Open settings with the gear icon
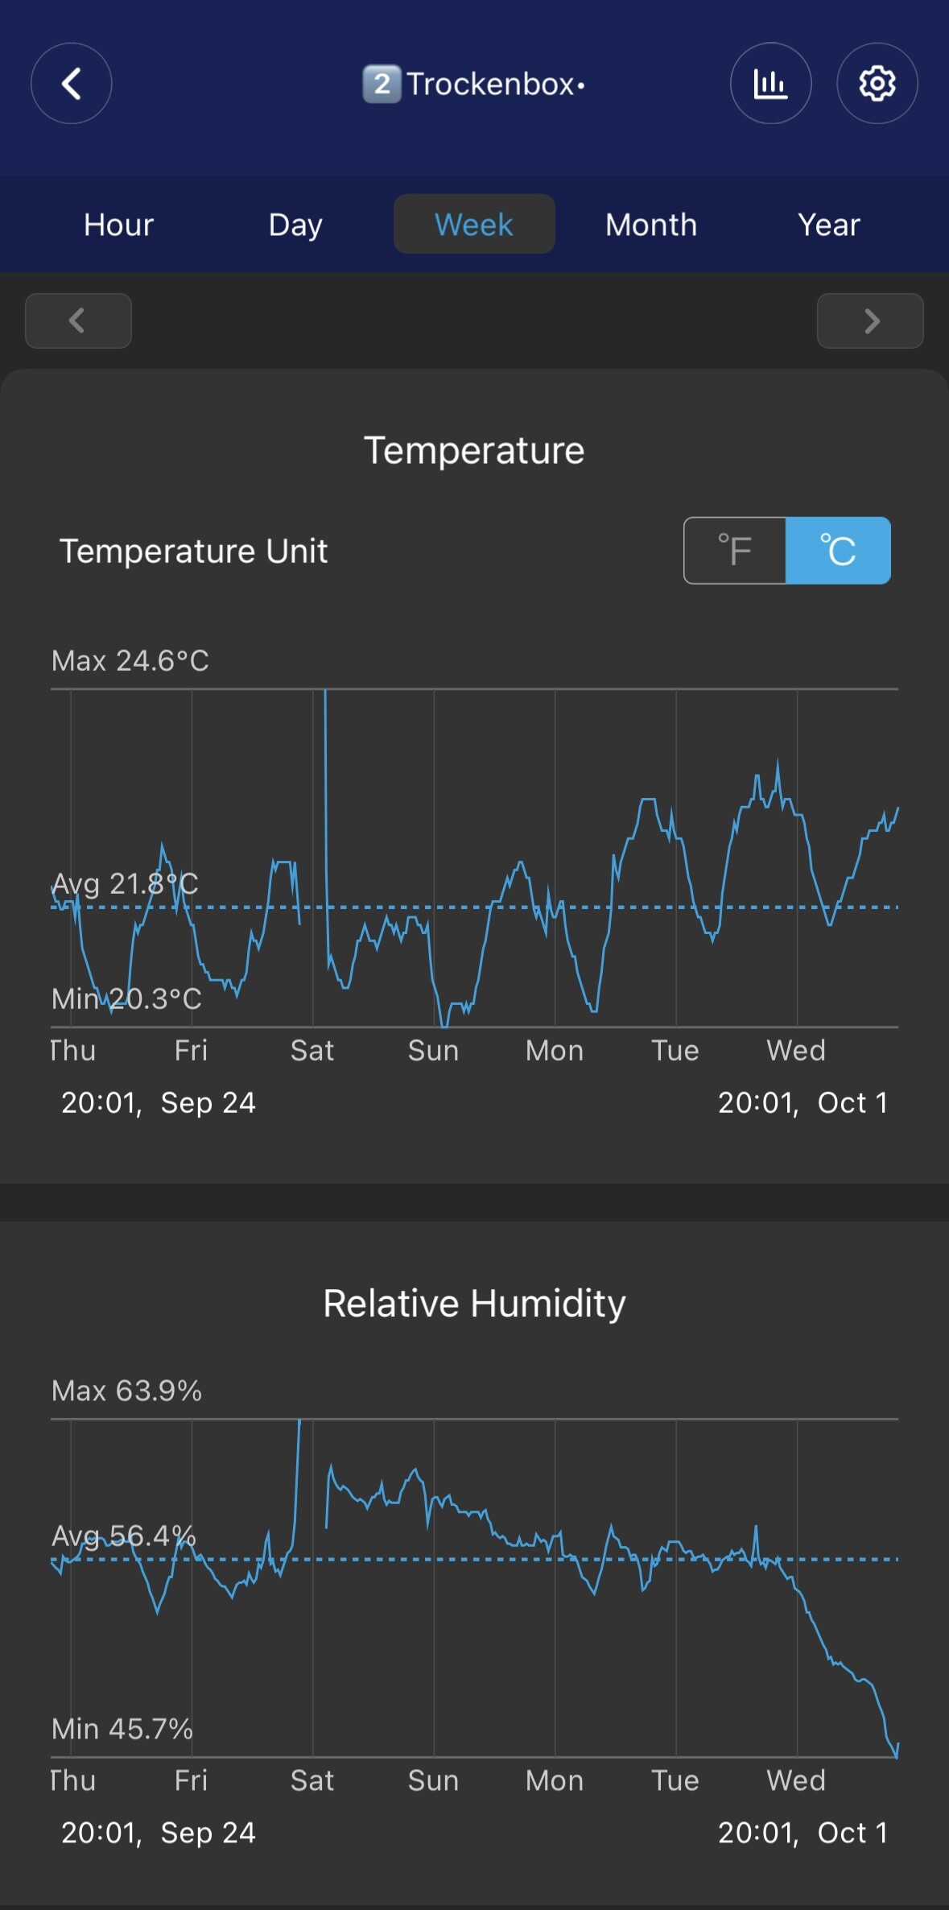Image resolution: width=949 pixels, height=1910 pixels. click(x=877, y=83)
